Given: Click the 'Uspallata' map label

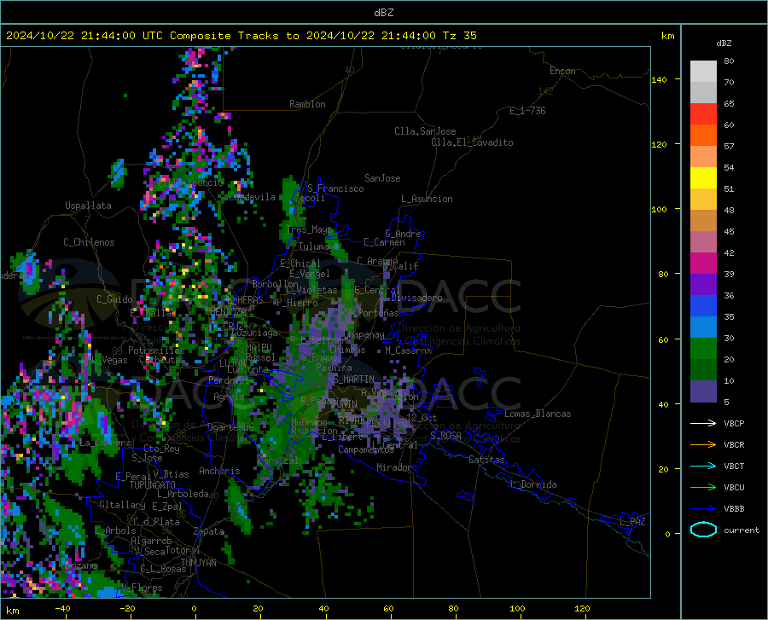Looking at the screenshot, I should tap(88, 206).
